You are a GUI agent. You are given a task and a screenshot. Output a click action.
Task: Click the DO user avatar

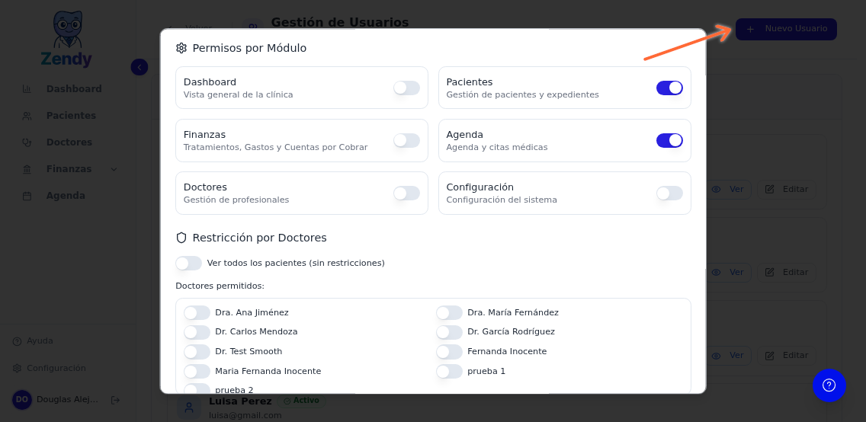[x=22, y=400]
